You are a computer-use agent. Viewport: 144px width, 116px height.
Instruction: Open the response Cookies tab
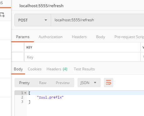point(35,69)
